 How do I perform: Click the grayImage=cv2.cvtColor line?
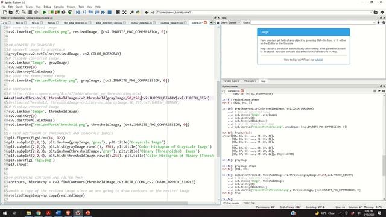(x=65, y=54)
